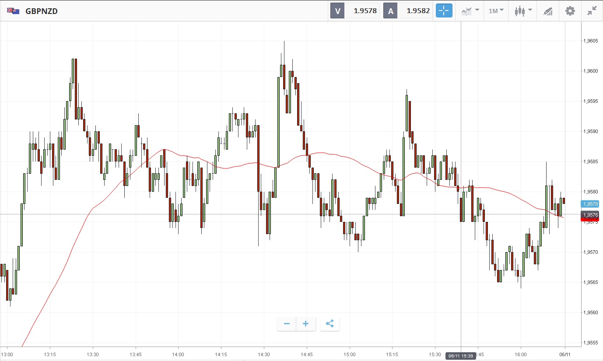This screenshot has width=603, height=361.
Task: Click the 14:45 time axis label
Action: click(x=307, y=354)
